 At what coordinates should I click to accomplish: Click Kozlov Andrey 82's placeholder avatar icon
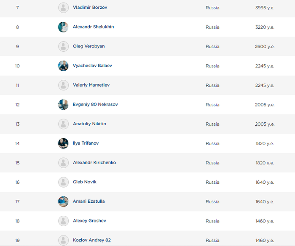(63, 240)
